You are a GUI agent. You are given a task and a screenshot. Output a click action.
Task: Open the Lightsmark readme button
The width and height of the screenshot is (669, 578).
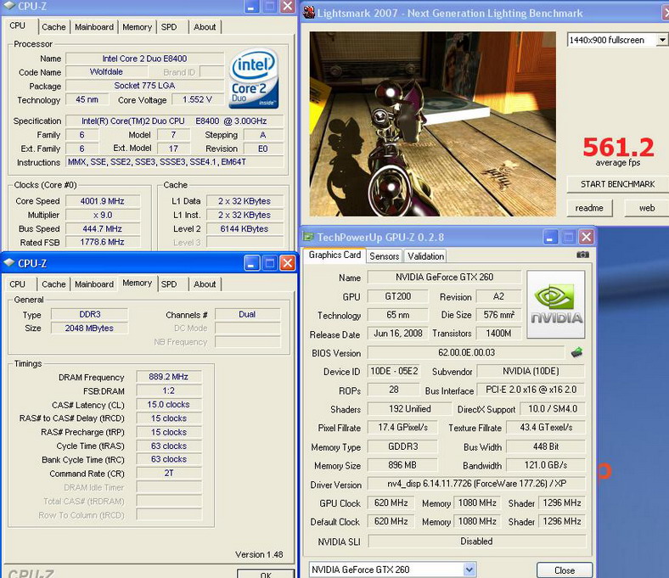[589, 208]
